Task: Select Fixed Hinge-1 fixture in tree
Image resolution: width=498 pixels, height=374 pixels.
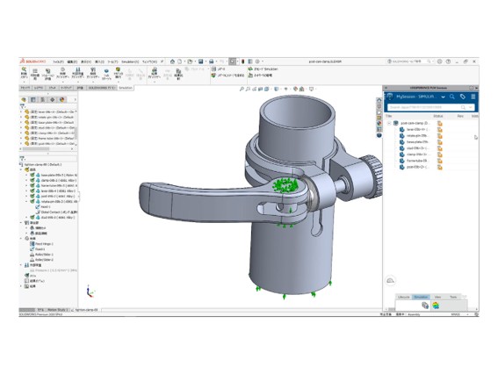Action: tap(41, 244)
